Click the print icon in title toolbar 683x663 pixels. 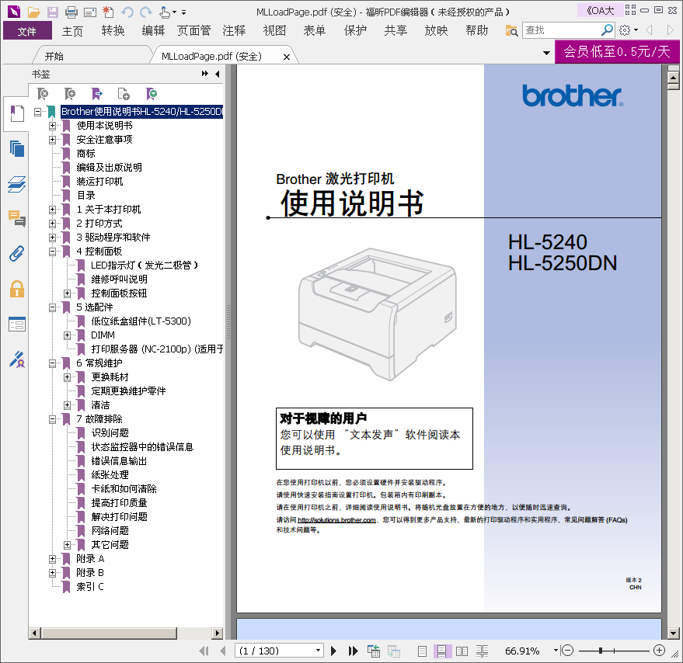[71, 12]
